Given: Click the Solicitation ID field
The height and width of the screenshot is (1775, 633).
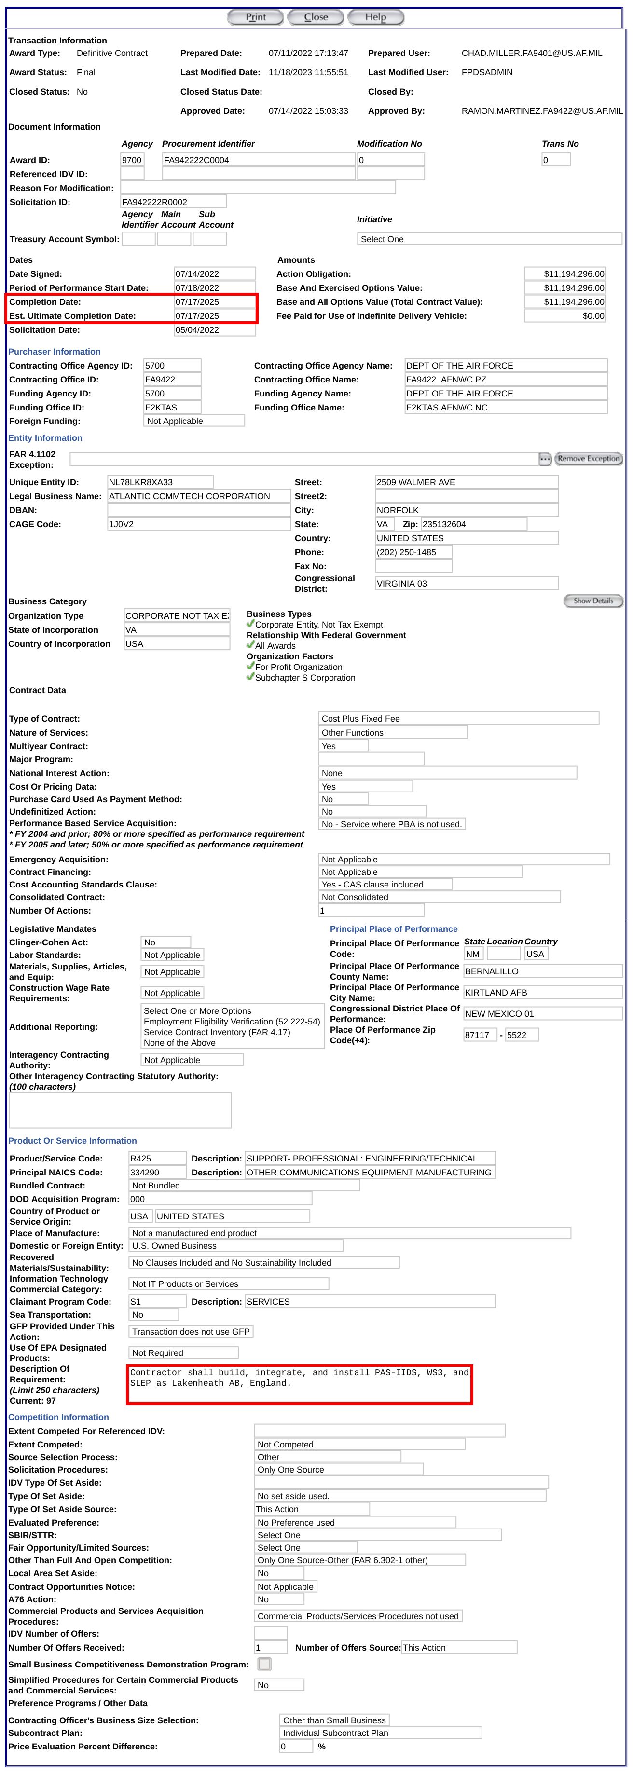Looking at the screenshot, I should point(173,202).
